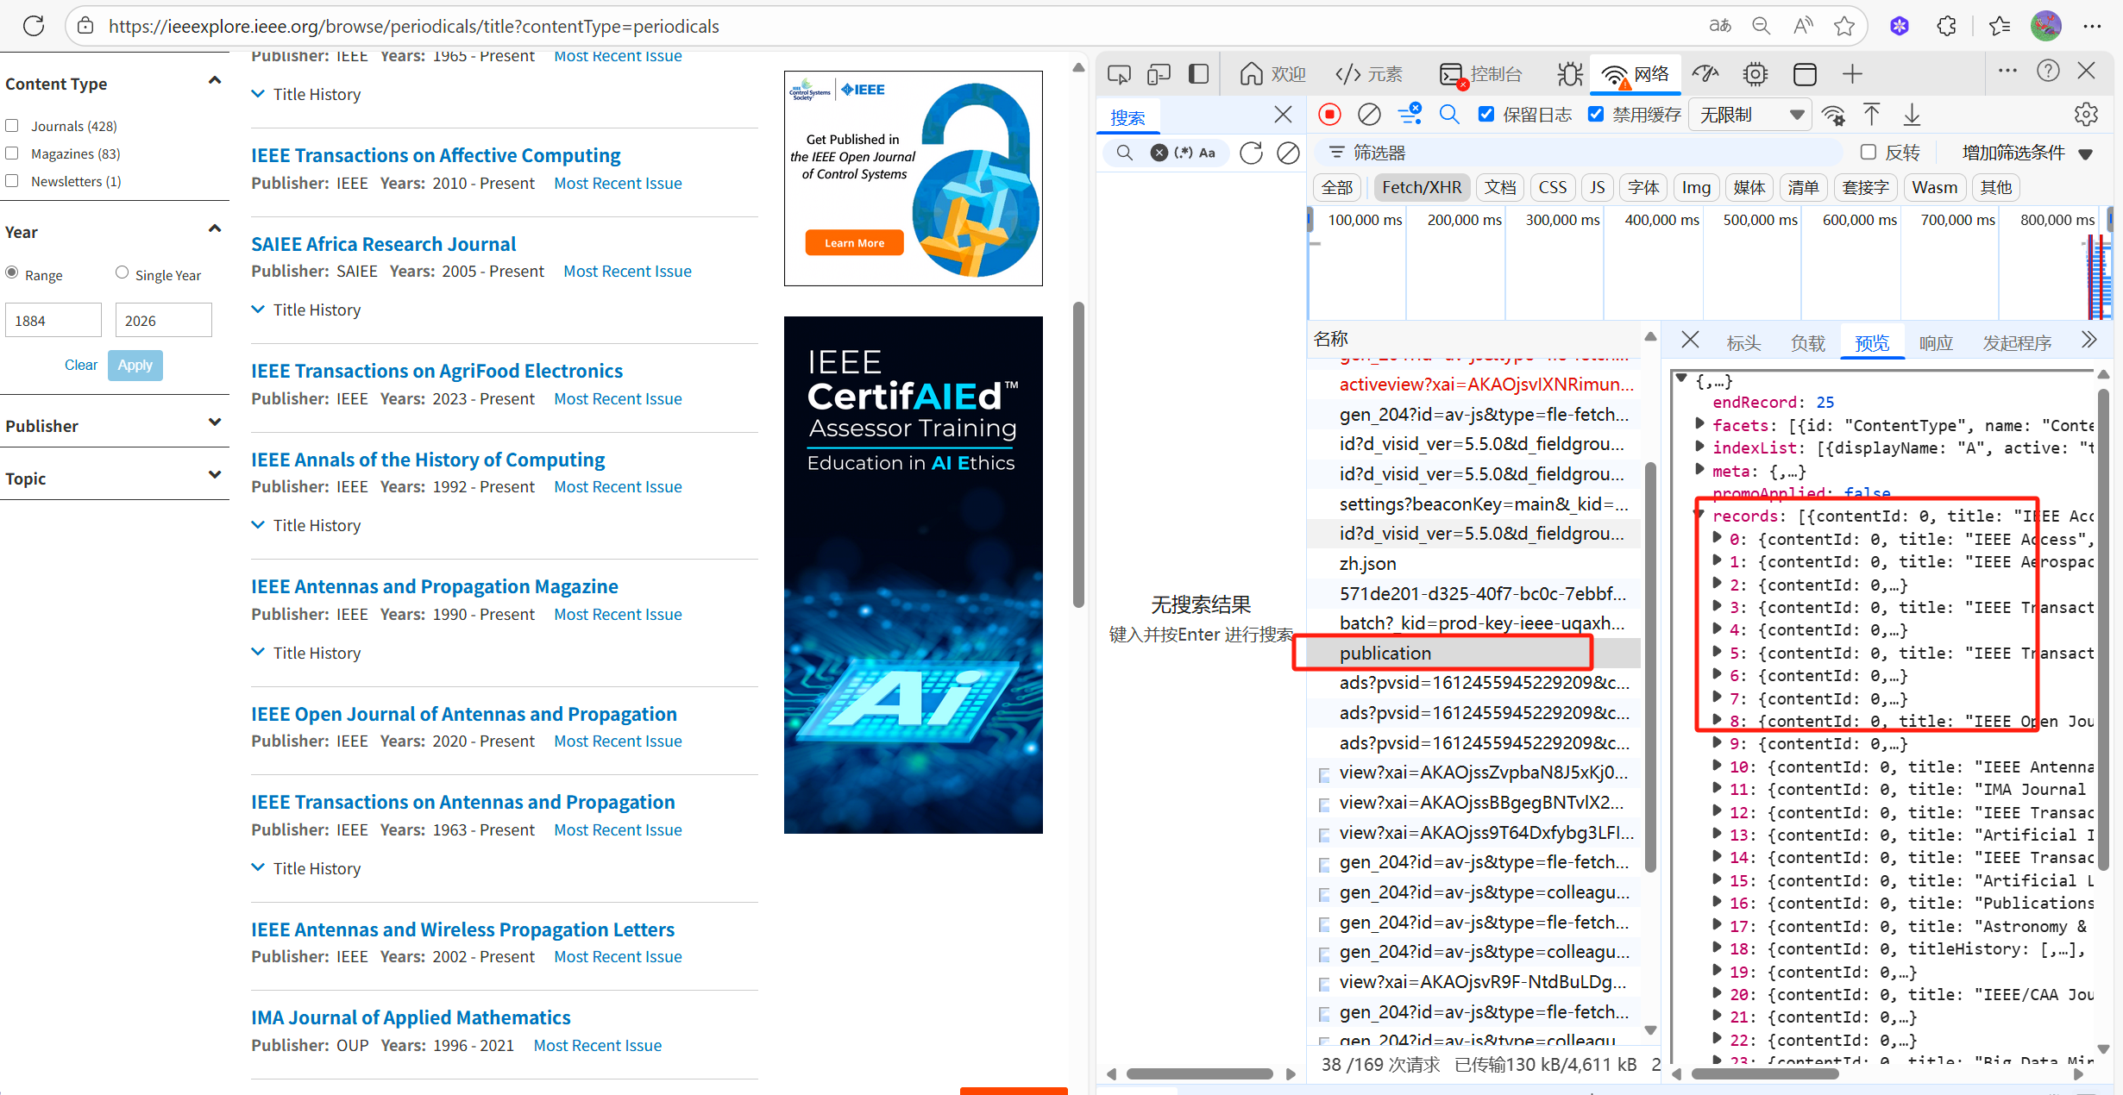The image size is (2123, 1095).
Task: Click the record network log button
Action: pos(1329,115)
